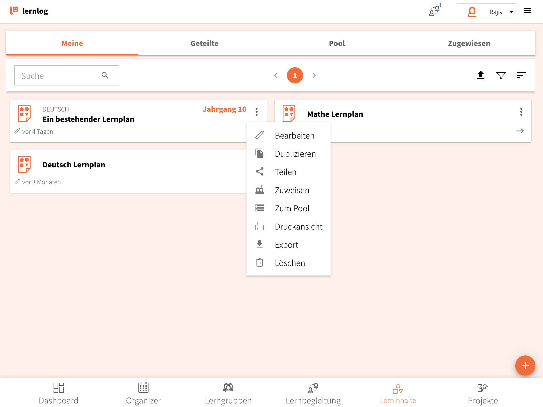Go to next page with the right chevron
Viewport: 543px width, 407px height.
click(x=314, y=75)
